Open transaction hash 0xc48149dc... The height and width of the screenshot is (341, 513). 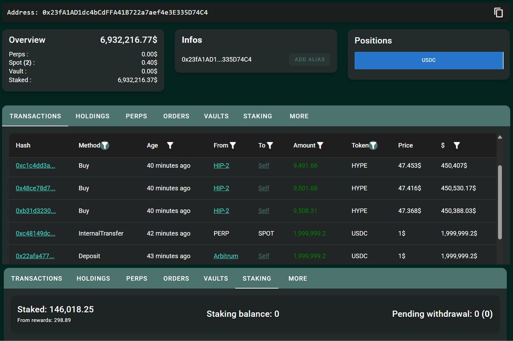point(35,234)
